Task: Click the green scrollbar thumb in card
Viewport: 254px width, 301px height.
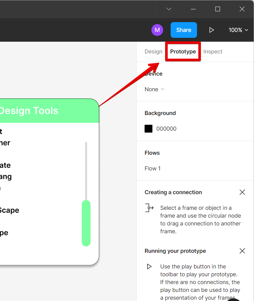Action: tap(86, 223)
